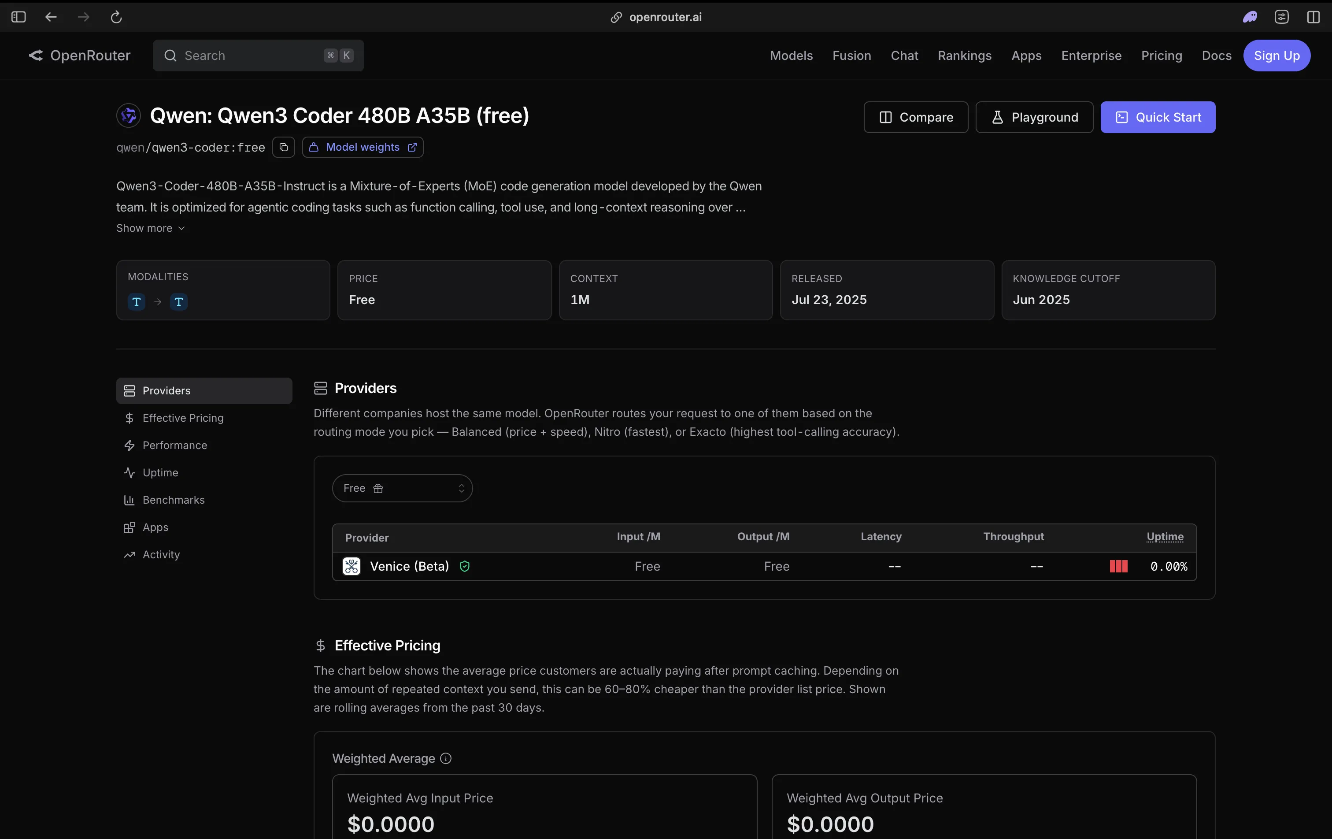Go back with the browser back arrow
Image resolution: width=1332 pixels, height=839 pixels.
click(51, 17)
